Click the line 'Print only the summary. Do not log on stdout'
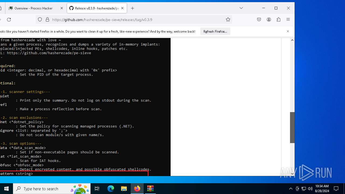345x194 pixels. click(x=85, y=101)
